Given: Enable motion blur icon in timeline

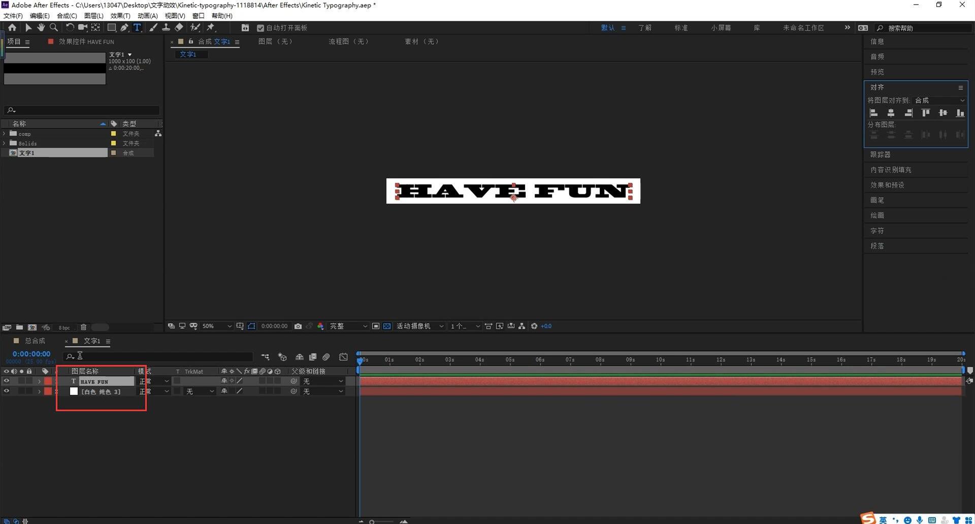Looking at the screenshot, I should 326,357.
